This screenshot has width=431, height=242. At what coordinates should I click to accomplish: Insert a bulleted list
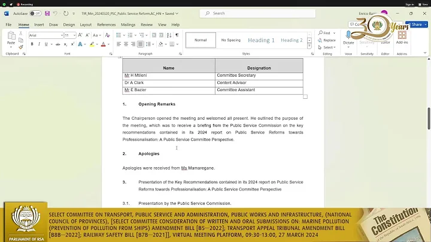[x=119, y=35]
